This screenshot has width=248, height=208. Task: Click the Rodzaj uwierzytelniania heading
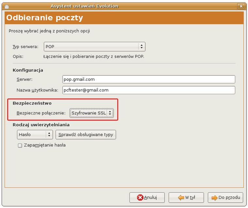(41, 125)
